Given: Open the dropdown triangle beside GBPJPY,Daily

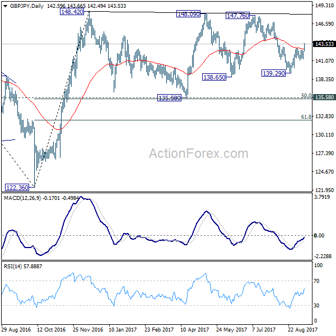Looking at the screenshot, I should [x=6, y=6].
